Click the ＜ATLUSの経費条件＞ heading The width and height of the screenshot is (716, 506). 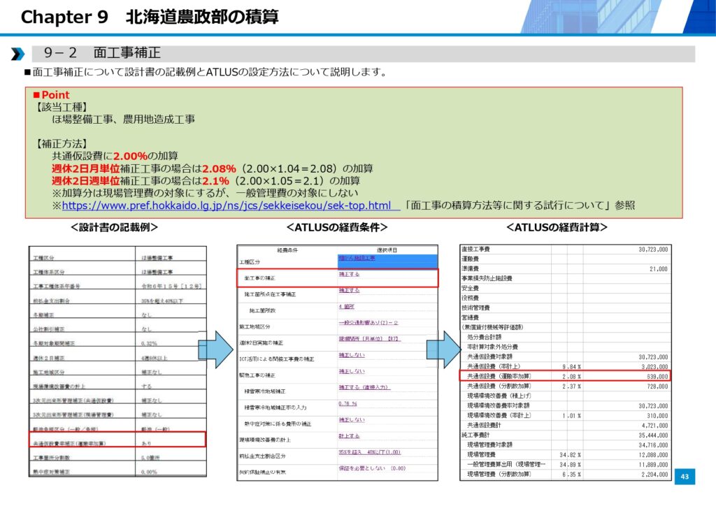pyautogui.click(x=337, y=228)
